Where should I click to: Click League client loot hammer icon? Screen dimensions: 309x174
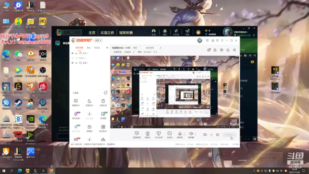[176, 32]
